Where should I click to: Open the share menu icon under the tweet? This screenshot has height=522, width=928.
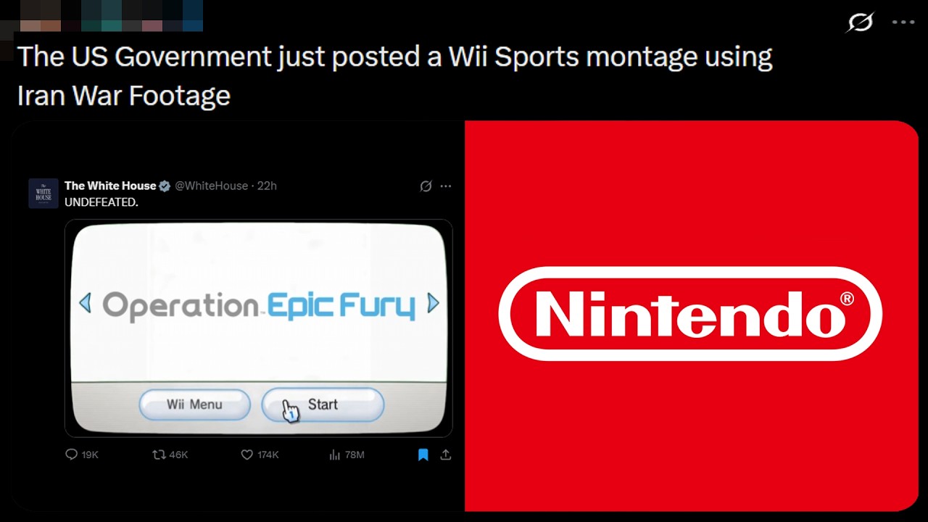tap(446, 455)
